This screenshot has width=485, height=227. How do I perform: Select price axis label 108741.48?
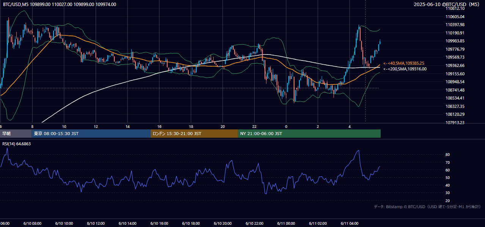(x=455, y=90)
